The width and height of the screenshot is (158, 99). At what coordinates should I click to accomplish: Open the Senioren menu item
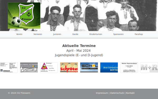[x=38, y=34]
